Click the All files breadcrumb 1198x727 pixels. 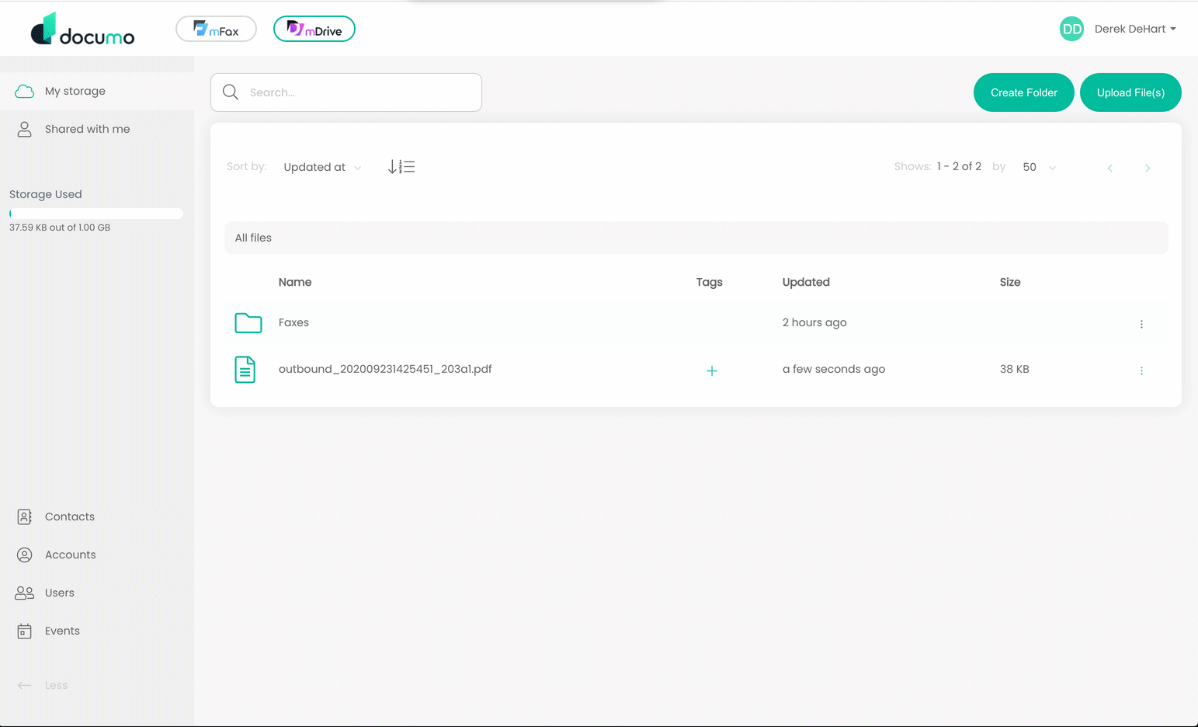point(253,238)
